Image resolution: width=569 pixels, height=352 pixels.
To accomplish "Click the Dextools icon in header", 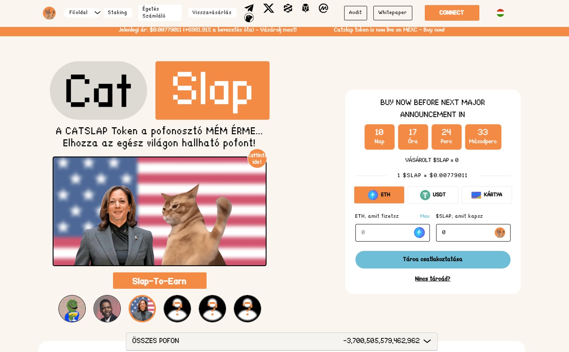I will pyautogui.click(x=288, y=8).
